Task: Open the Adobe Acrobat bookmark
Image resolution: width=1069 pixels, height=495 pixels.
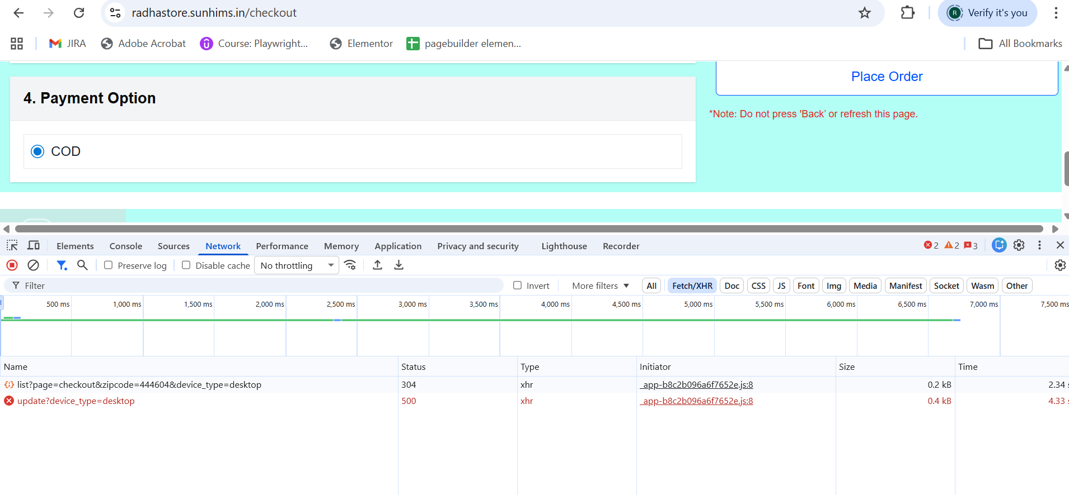Action: point(143,44)
